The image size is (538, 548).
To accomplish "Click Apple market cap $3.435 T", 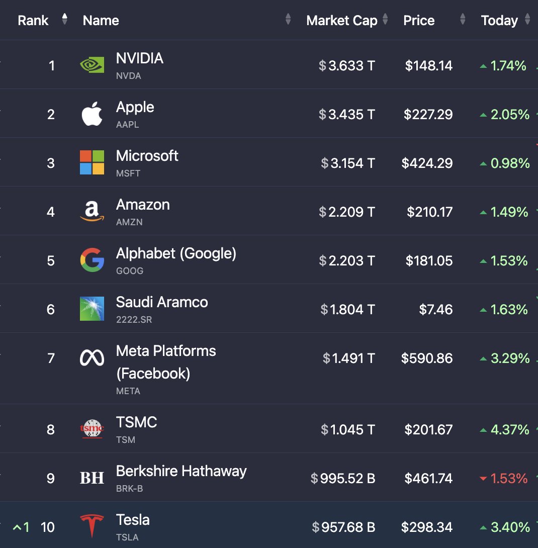I will click(347, 114).
